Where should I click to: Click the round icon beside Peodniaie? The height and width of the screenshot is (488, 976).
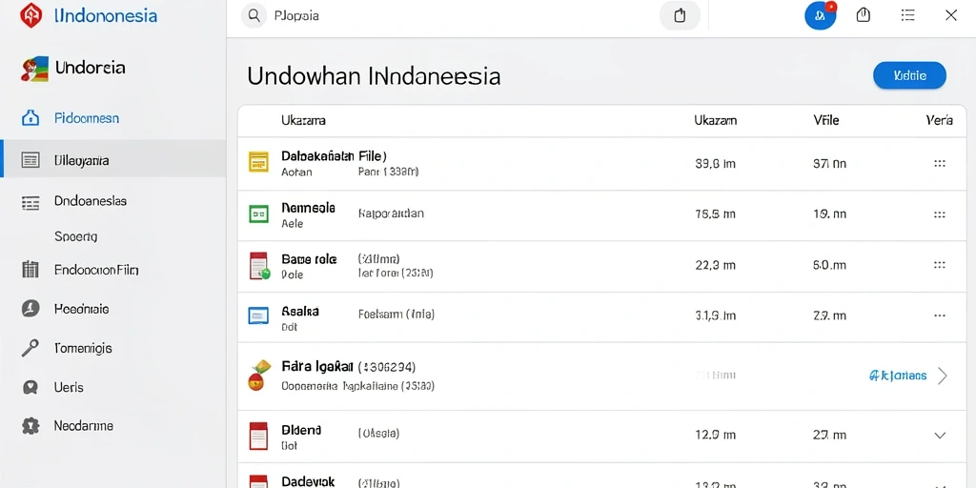coord(30,308)
